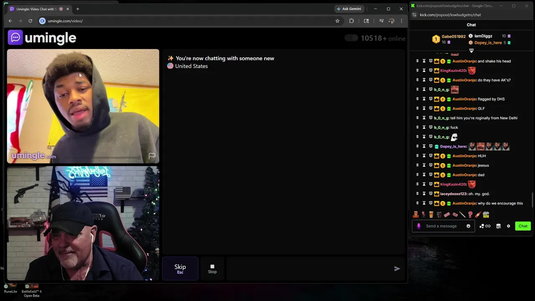Click the Ask Gemini button

tap(349, 9)
